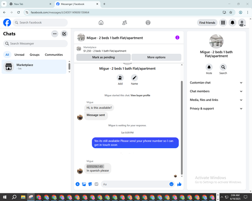Expand Chat members section
The image size is (252, 201).
click(216, 91)
